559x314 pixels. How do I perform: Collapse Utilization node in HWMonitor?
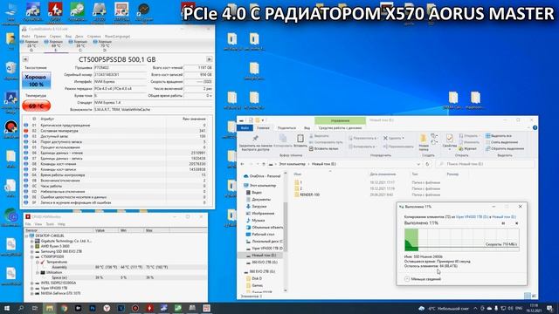38,272
